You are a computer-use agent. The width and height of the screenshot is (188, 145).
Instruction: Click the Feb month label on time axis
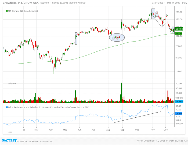tap(23, 130)
